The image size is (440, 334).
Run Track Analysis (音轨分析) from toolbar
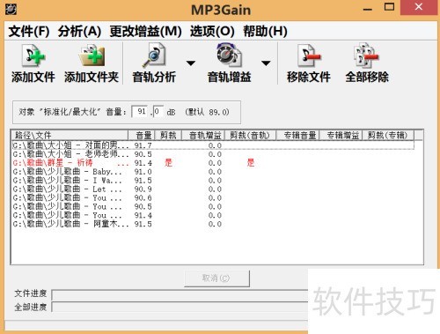154,56
